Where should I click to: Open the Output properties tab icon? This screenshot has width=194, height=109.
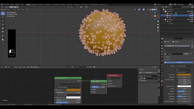coord(162,48)
